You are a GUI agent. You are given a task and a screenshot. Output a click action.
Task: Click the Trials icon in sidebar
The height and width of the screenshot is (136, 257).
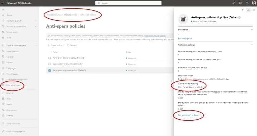[3, 38]
